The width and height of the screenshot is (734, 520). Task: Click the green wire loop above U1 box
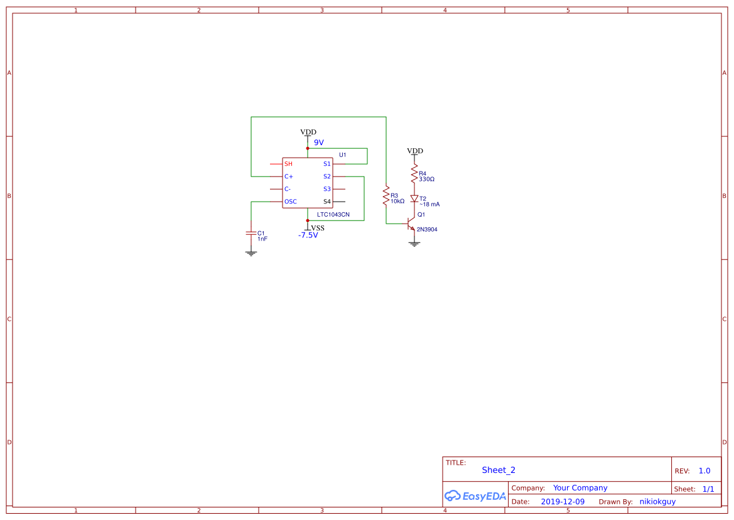click(318, 117)
